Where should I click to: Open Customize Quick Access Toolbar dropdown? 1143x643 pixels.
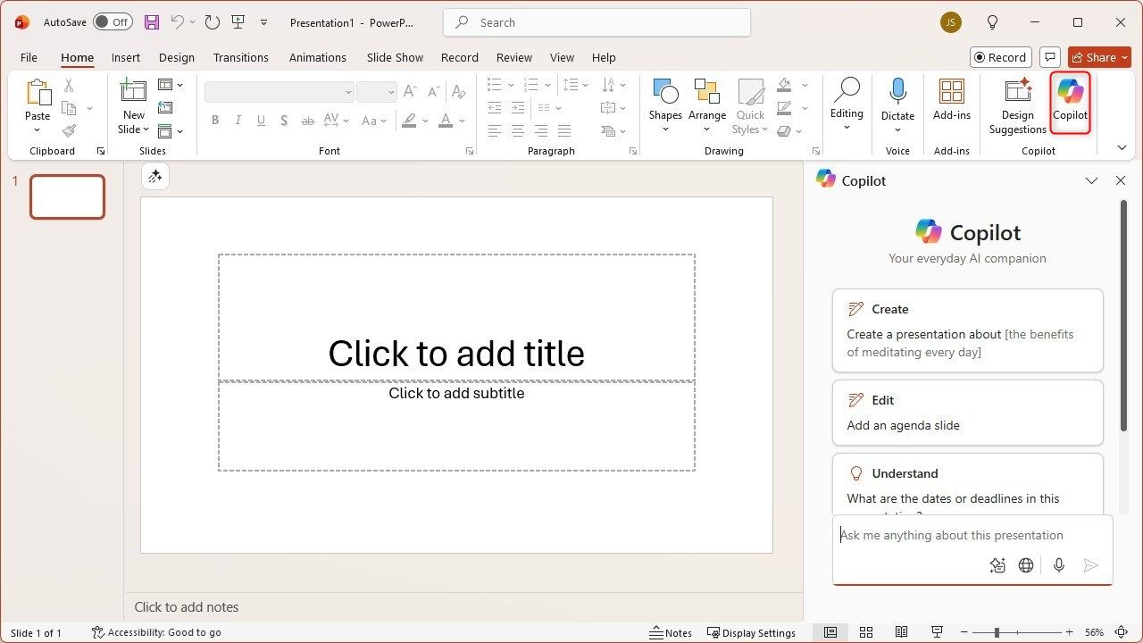click(x=263, y=22)
